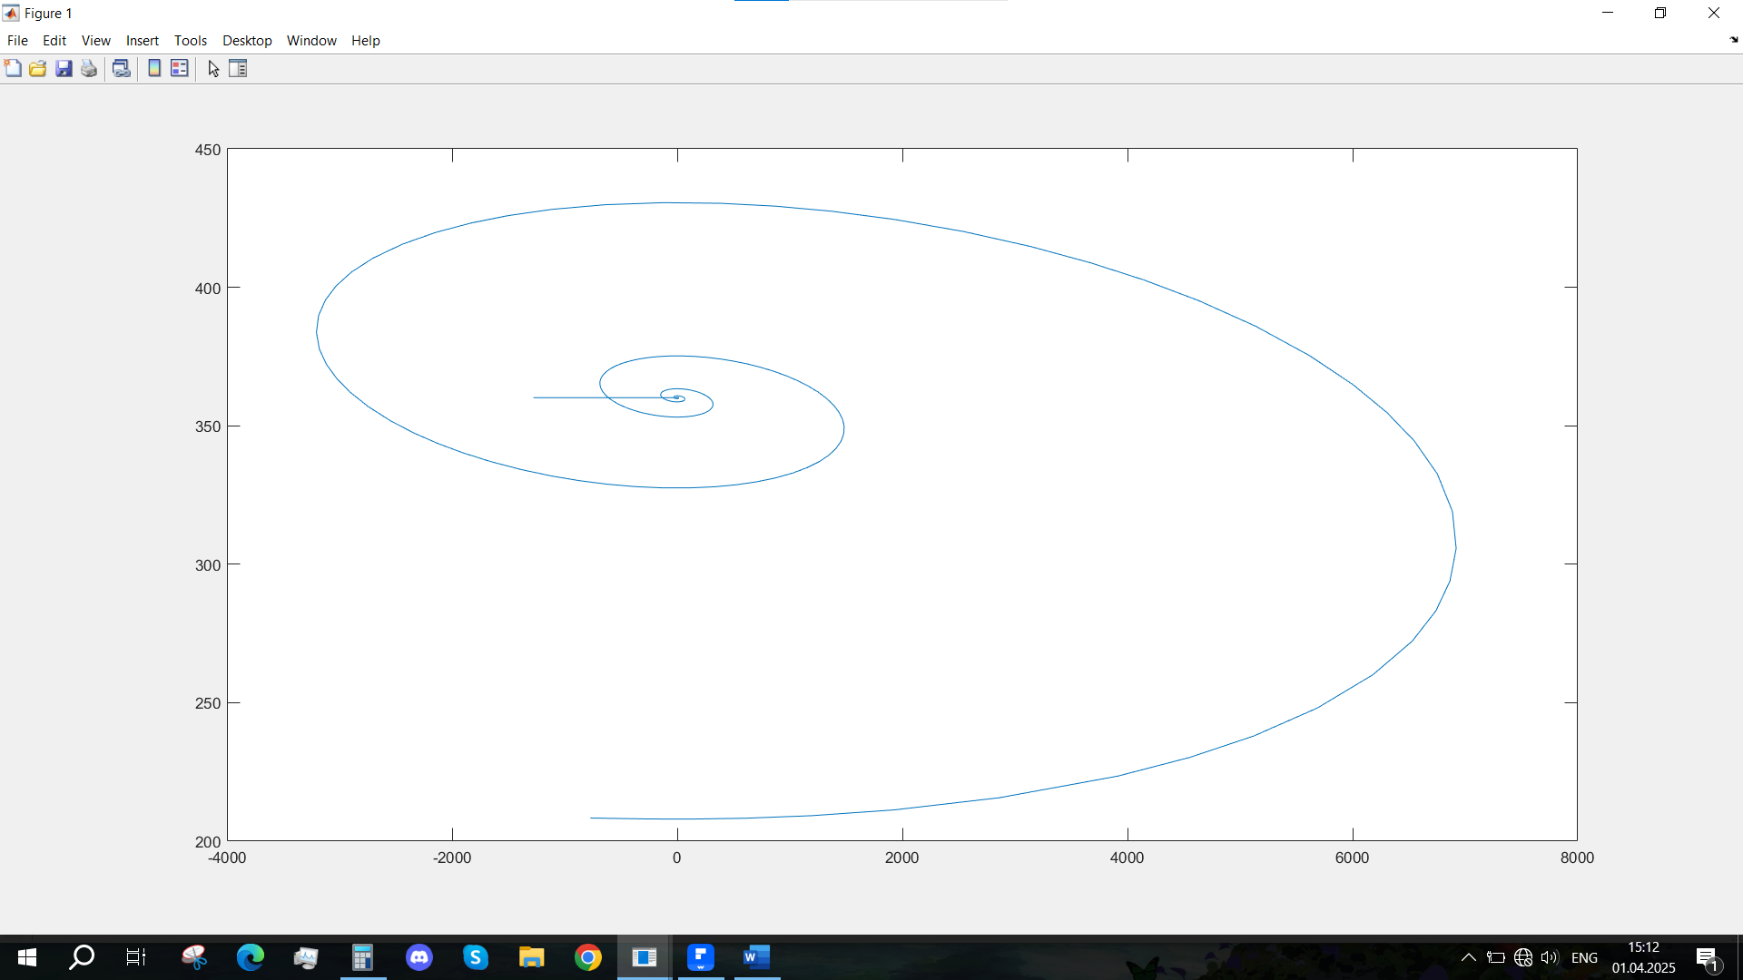Open the Tools menu
Image resolution: width=1743 pixels, height=980 pixels.
pos(191,41)
